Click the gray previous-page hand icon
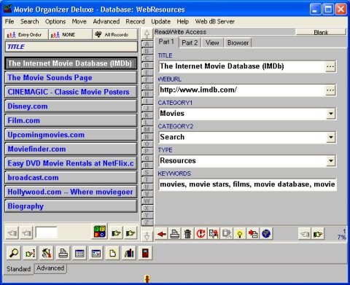Screen dimensions: 350x285 click(x=26, y=233)
